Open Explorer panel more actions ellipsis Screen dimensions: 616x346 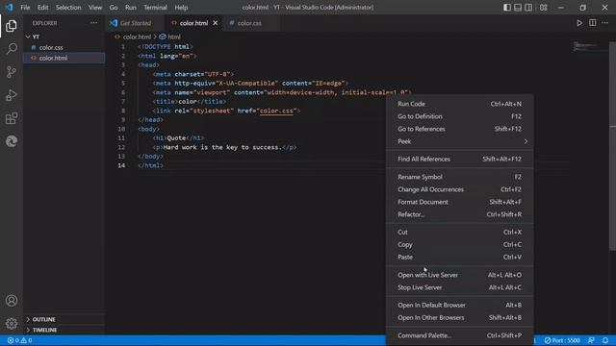tap(94, 23)
